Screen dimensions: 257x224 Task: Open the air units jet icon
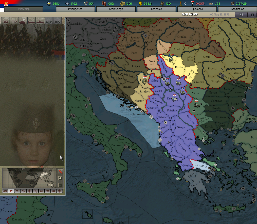pos(31,20)
